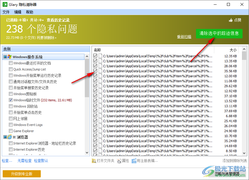
Task: Click the 重新扫描 rescan link
Action: [184, 37]
